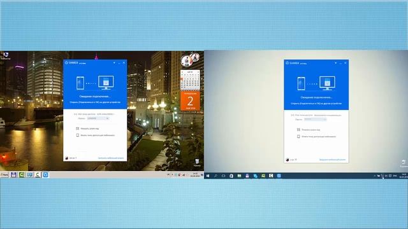Click monitor illustration in right SHAREit window
The width and height of the screenshot is (408, 229).
(x=327, y=83)
